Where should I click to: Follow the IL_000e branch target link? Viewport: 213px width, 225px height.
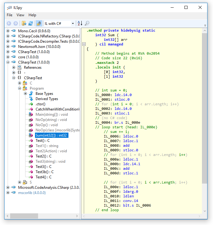[133, 122]
